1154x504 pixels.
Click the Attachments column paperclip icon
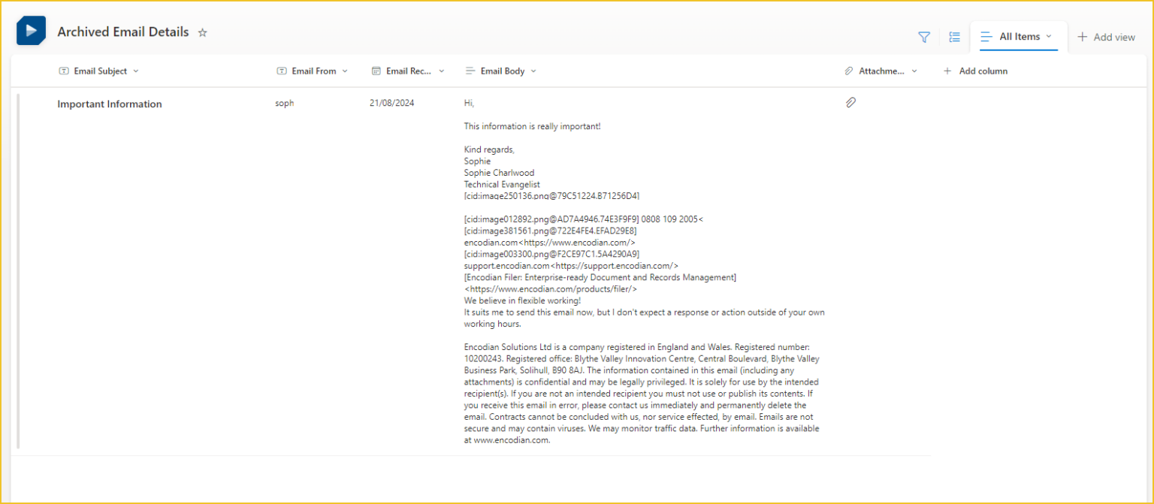click(x=849, y=71)
